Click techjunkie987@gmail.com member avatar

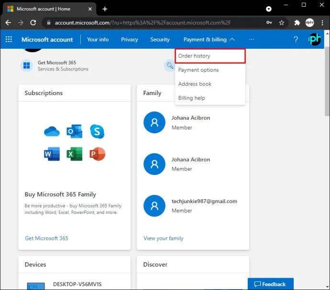point(154,206)
